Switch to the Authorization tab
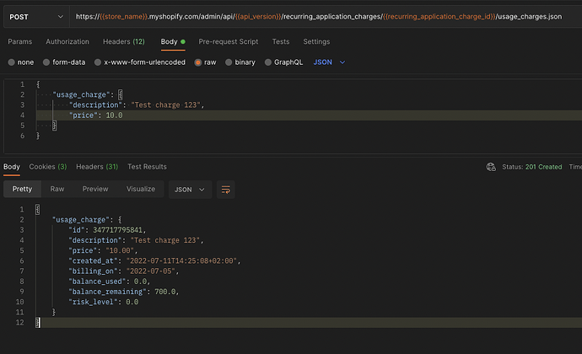 67,41
